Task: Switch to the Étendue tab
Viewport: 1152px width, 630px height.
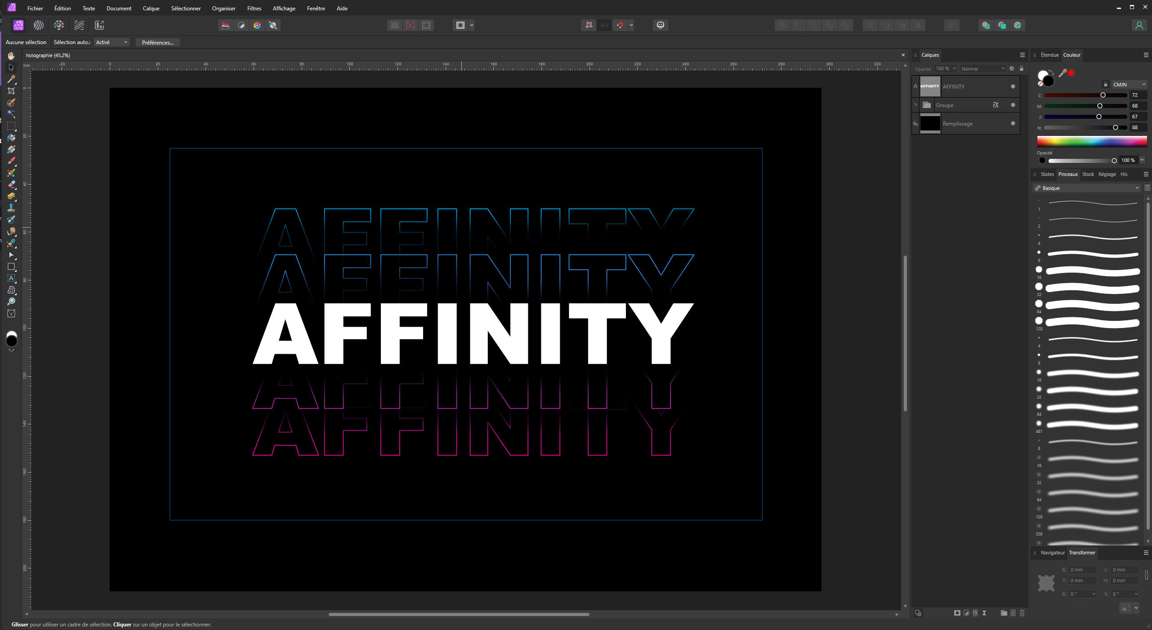Action: pyautogui.click(x=1049, y=55)
